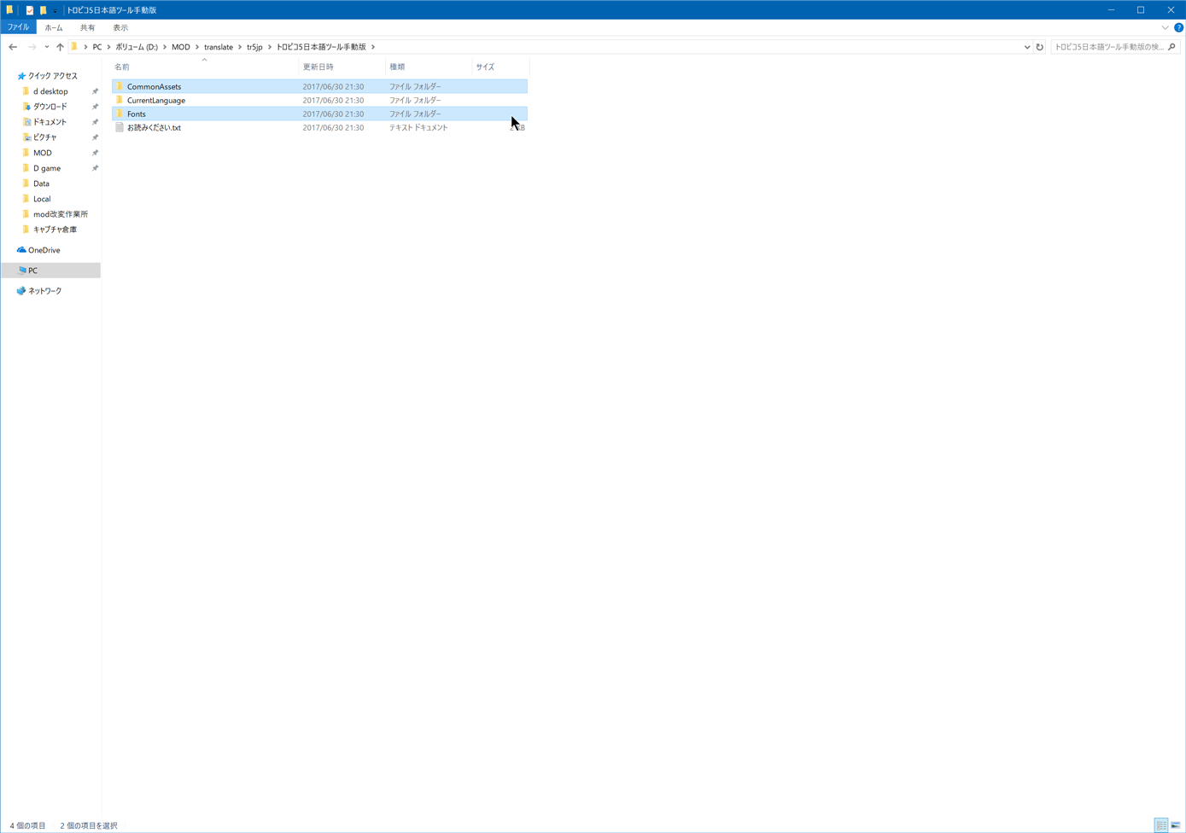Open the MOD folder in sidebar

(x=43, y=153)
